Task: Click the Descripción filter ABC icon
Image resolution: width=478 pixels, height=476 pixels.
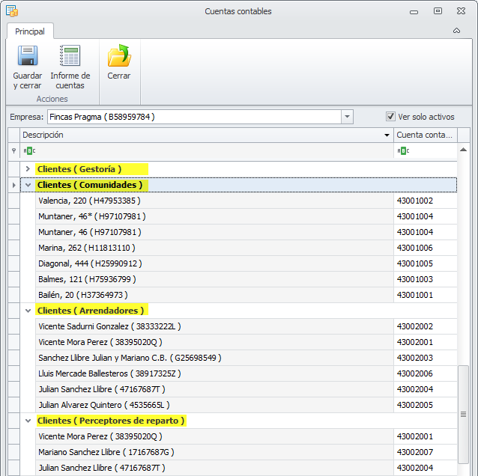Action: [28, 150]
